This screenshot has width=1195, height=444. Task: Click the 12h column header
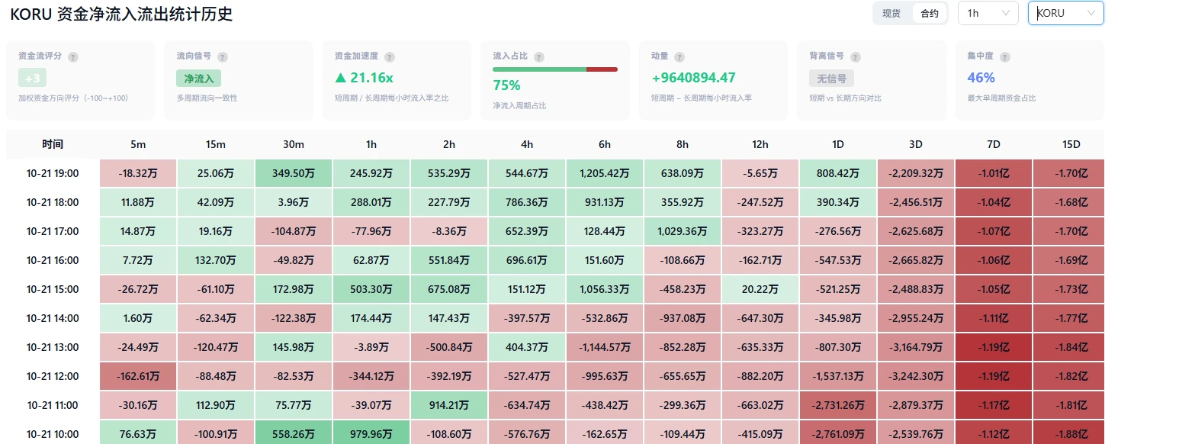760,144
